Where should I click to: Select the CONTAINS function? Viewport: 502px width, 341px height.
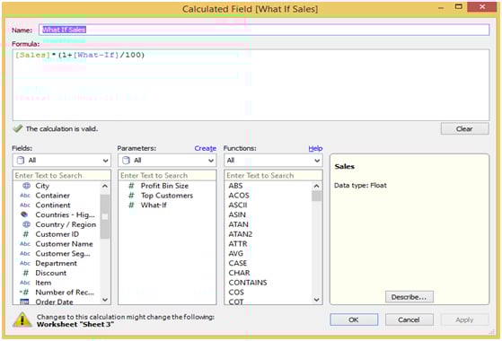pos(248,283)
